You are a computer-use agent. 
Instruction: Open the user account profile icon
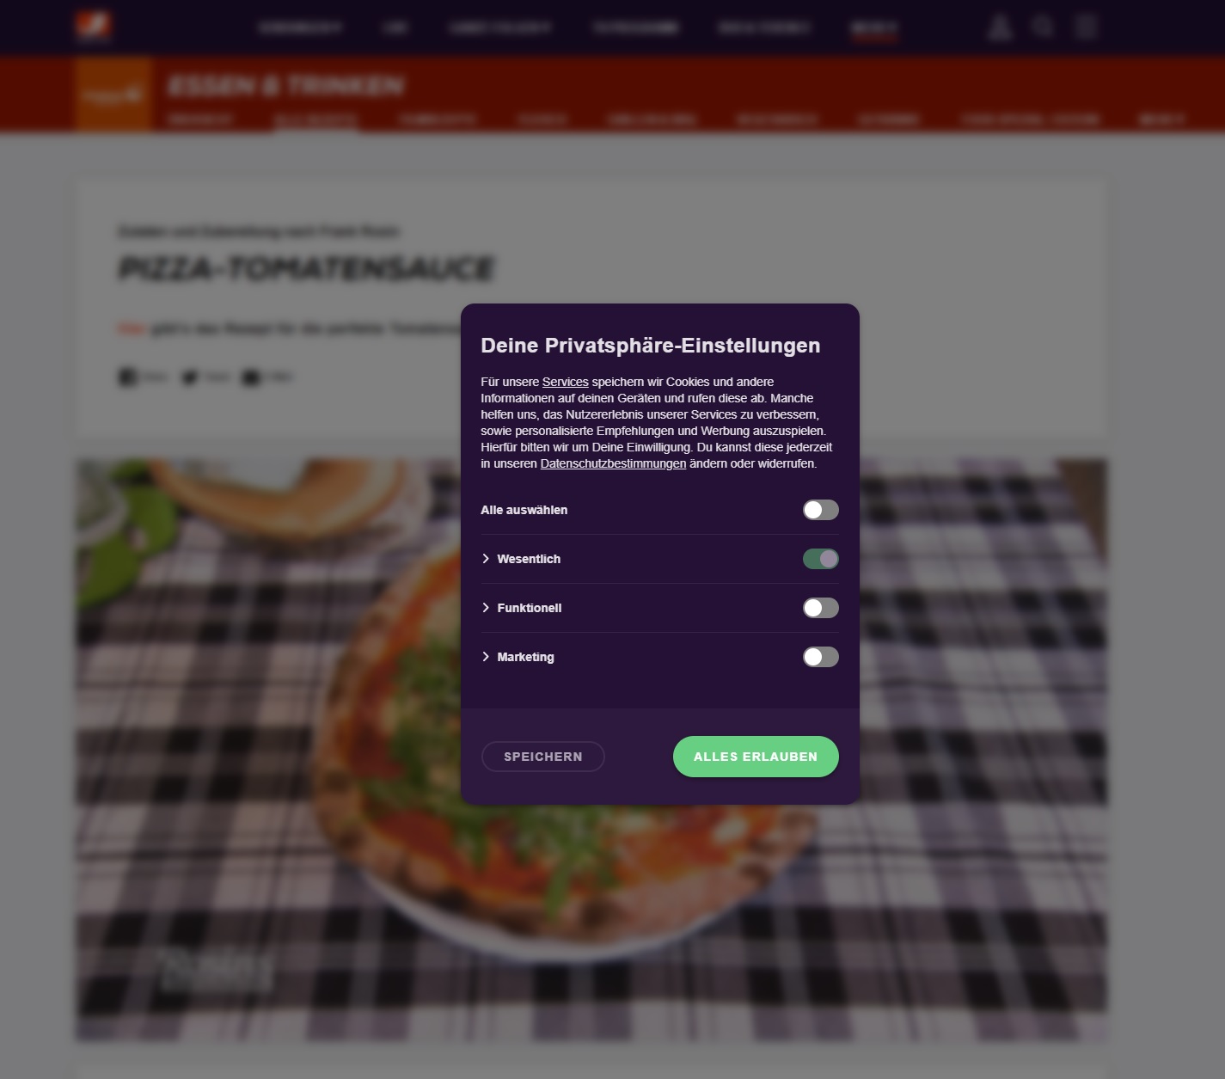[999, 28]
